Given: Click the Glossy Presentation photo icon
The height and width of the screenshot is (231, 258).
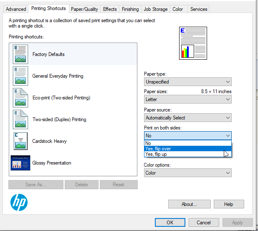Looking at the screenshot, I should (20, 163).
